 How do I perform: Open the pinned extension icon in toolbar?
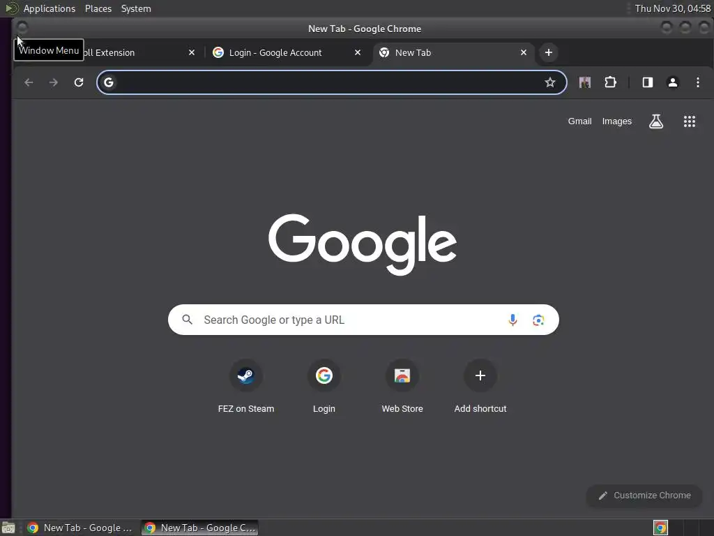click(x=585, y=82)
